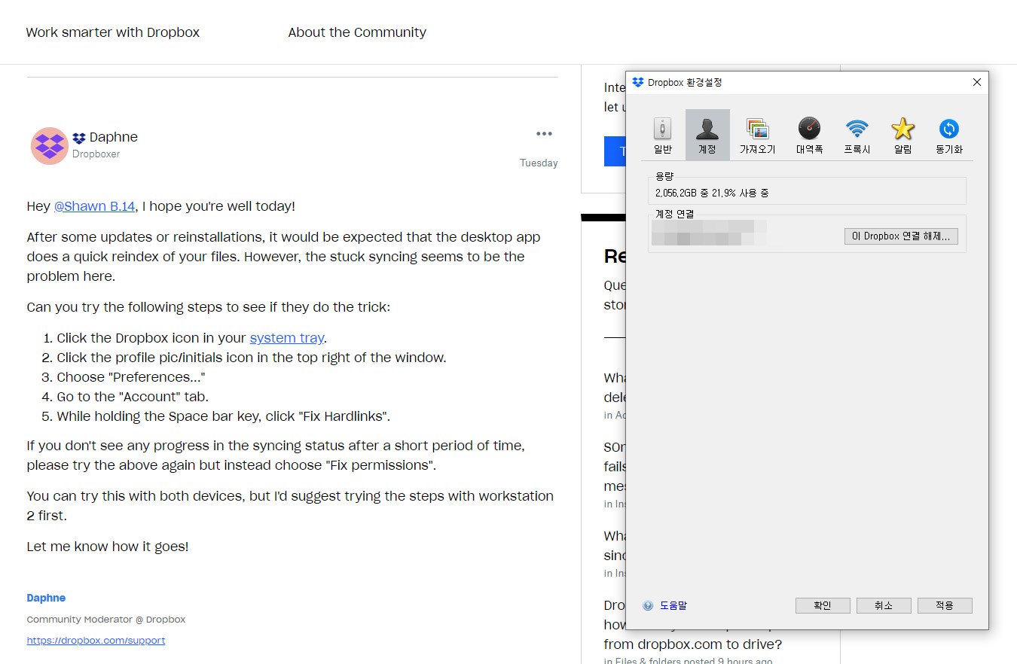Click the 'Go to the Account tab' step
The width and height of the screenshot is (1017, 664).
click(x=133, y=397)
